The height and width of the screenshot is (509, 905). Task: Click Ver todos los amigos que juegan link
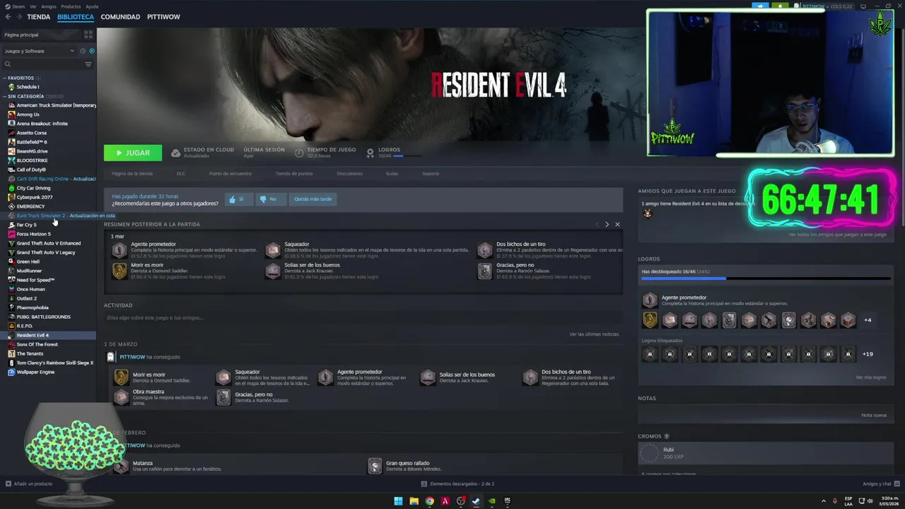click(838, 234)
